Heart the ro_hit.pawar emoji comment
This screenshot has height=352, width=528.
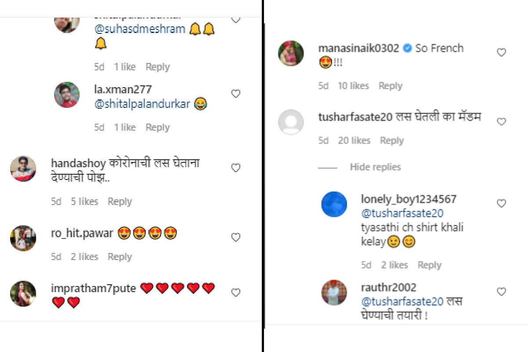click(236, 238)
